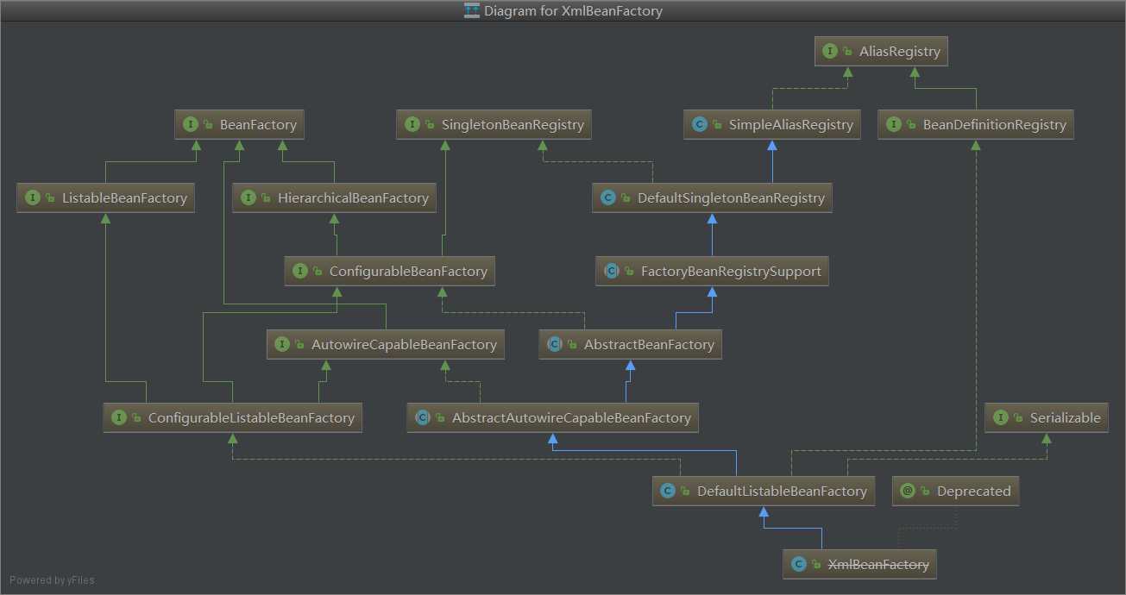
Task: Click the ConfigurableBeanFactory label text
Action: tap(408, 272)
